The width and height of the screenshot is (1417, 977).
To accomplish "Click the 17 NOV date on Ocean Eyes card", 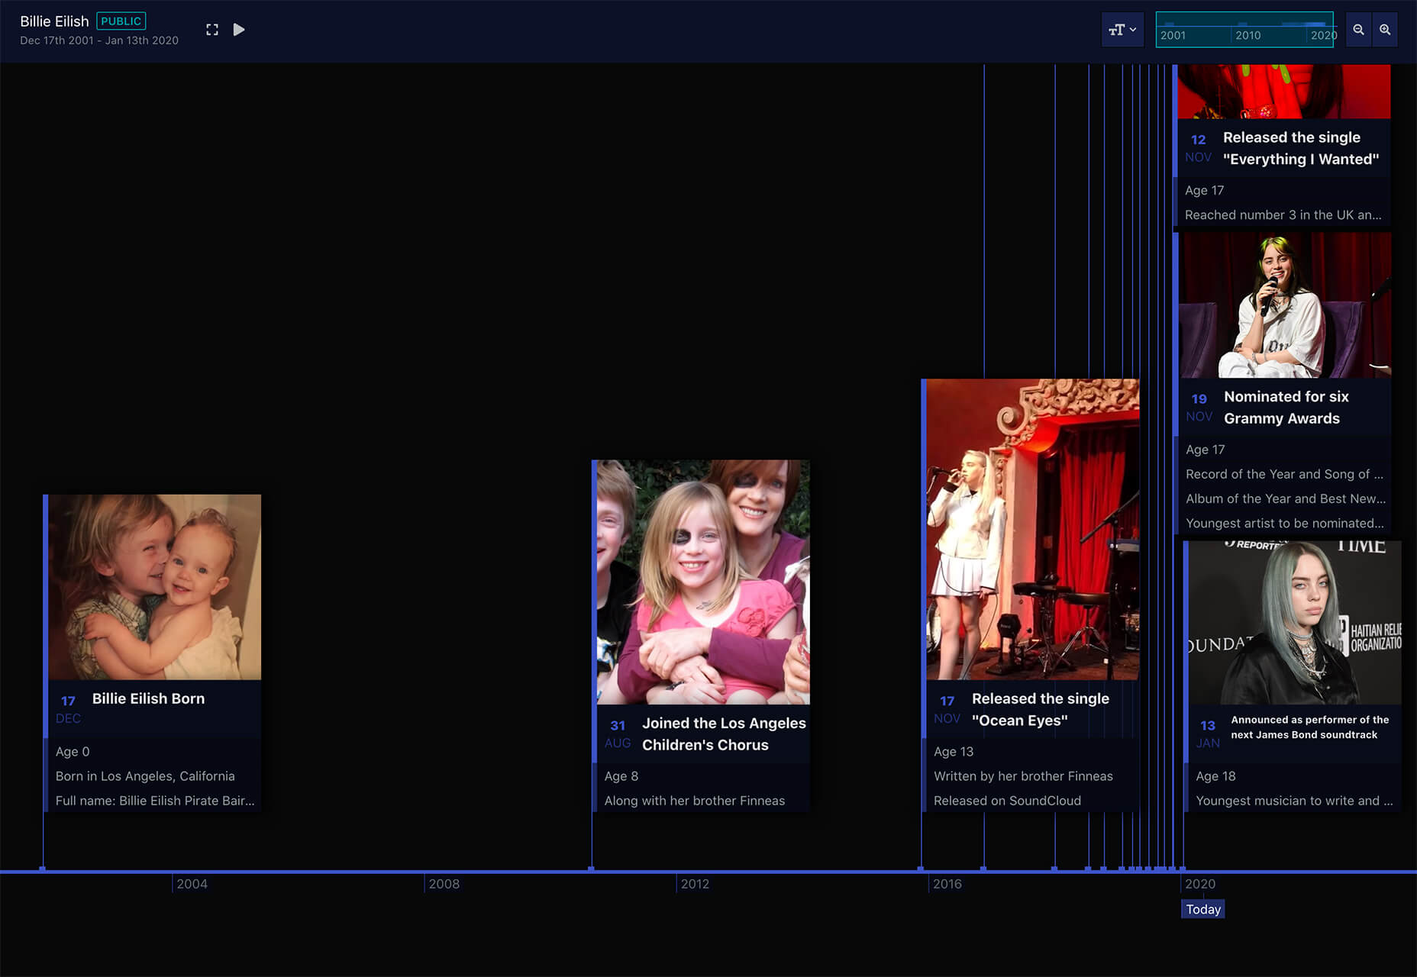I will (947, 709).
